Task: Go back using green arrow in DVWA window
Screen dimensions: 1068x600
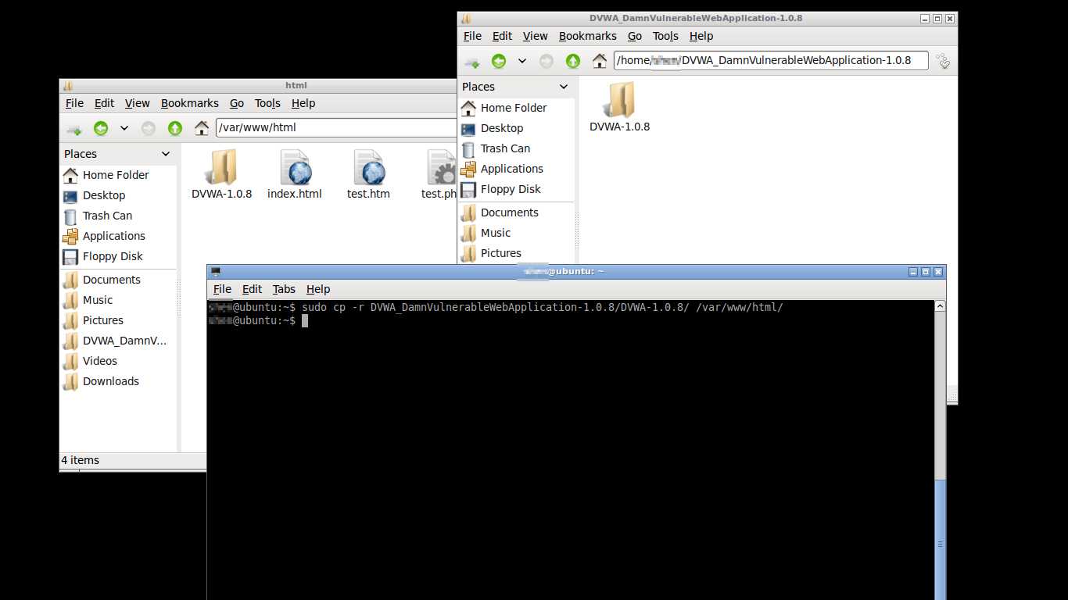Action: click(499, 61)
